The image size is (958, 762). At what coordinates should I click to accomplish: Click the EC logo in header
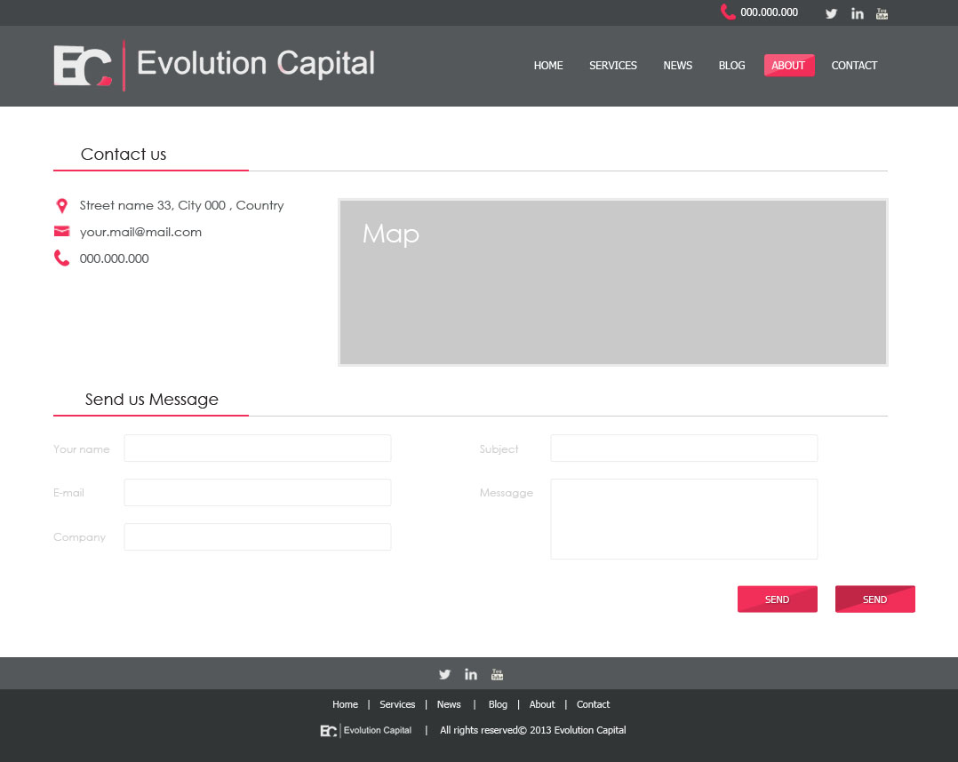tap(83, 66)
